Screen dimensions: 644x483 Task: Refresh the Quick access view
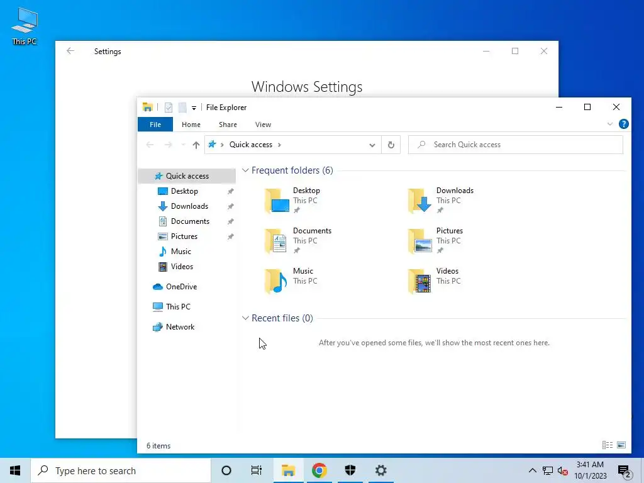click(391, 145)
